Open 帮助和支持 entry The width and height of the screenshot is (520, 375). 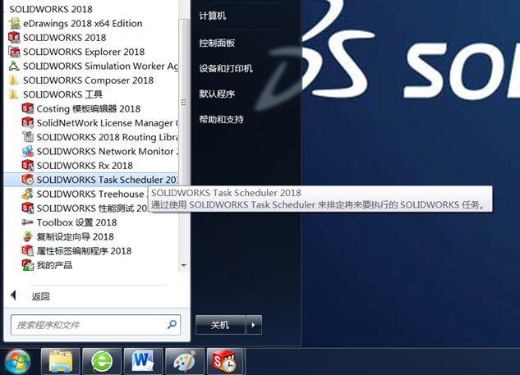pyautogui.click(x=221, y=120)
